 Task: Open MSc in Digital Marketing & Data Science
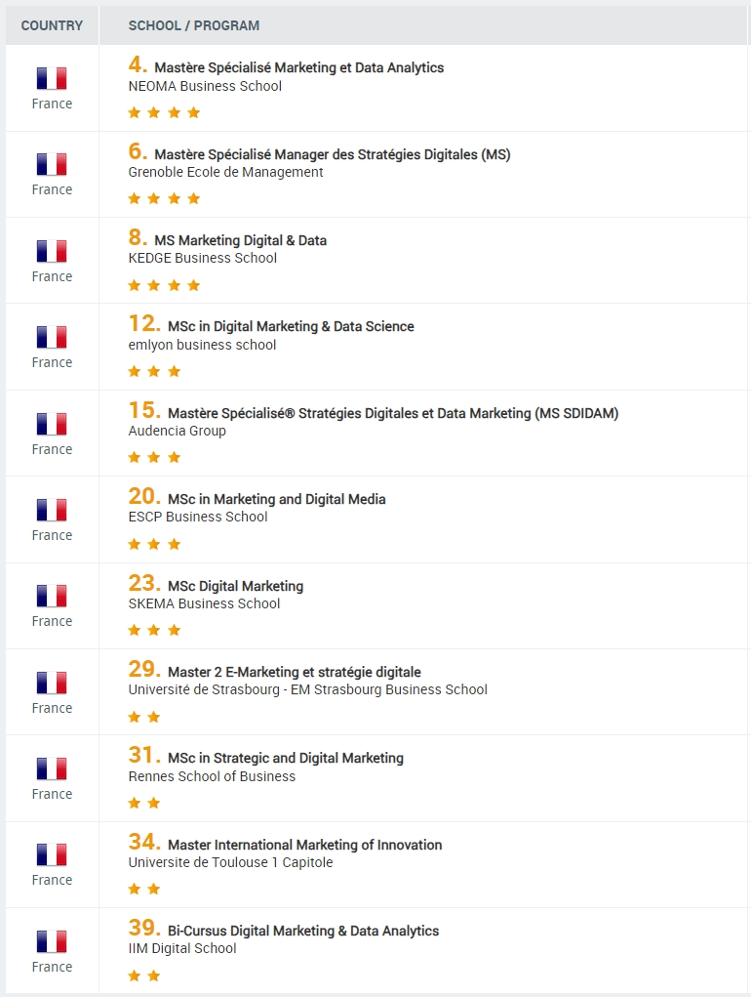[x=291, y=326]
